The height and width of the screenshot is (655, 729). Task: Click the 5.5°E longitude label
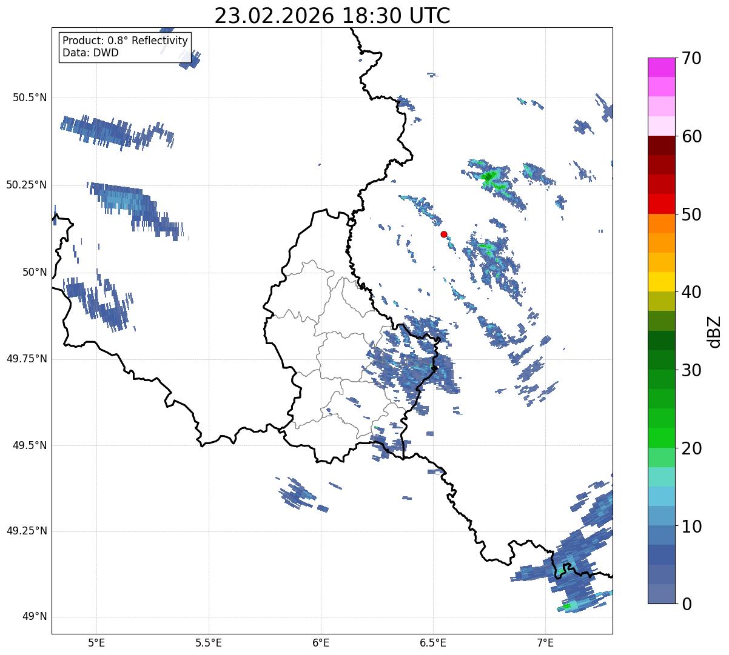click(209, 642)
